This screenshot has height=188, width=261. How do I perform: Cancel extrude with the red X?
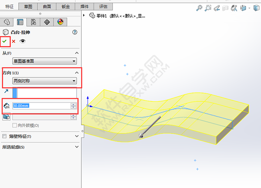pyautogui.click(x=13, y=41)
